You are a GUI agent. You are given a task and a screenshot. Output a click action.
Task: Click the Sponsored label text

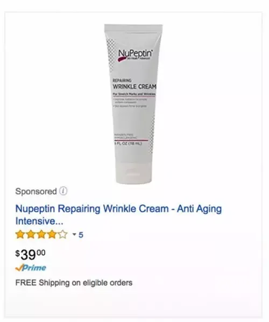tap(36, 191)
